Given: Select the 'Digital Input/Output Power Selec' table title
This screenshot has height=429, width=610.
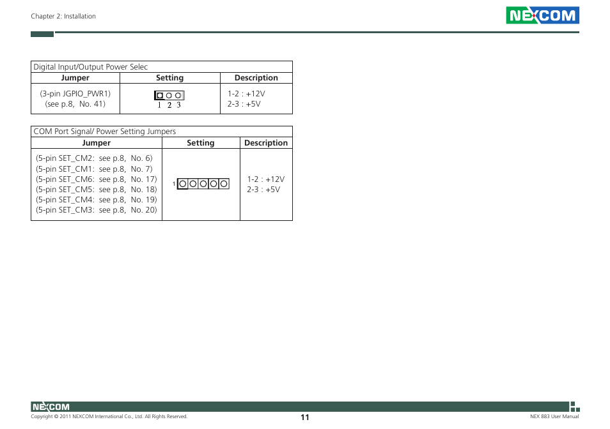Looking at the screenshot, I should [x=90, y=67].
